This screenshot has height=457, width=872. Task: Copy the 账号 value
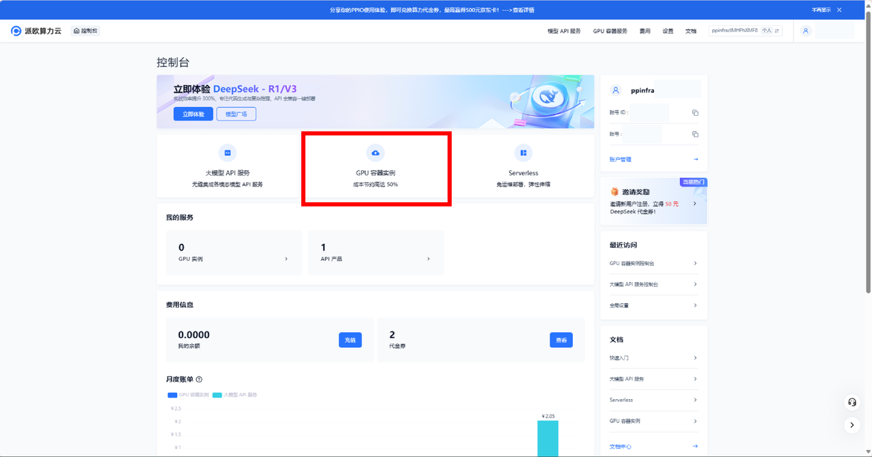tap(695, 134)
